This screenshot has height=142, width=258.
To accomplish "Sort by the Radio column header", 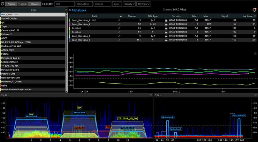I will pyautogui.click(x=95, y=16).
